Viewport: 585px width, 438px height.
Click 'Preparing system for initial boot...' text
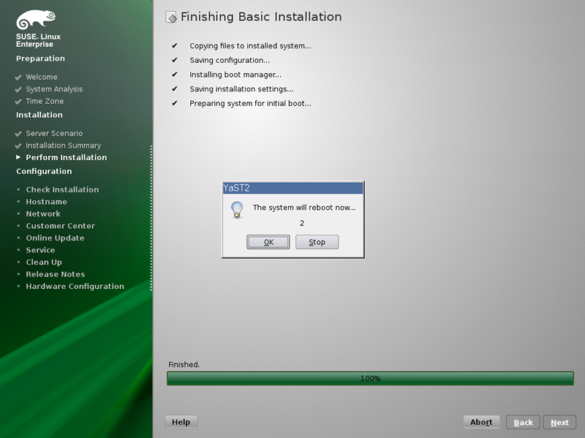coord(250,103)
